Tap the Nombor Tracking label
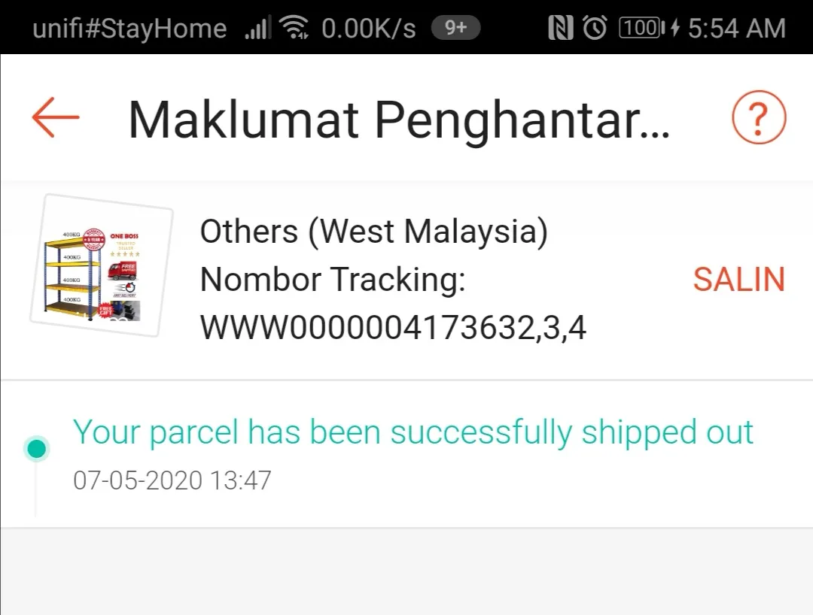Screen dimensions: 813x615 point(333,280)
